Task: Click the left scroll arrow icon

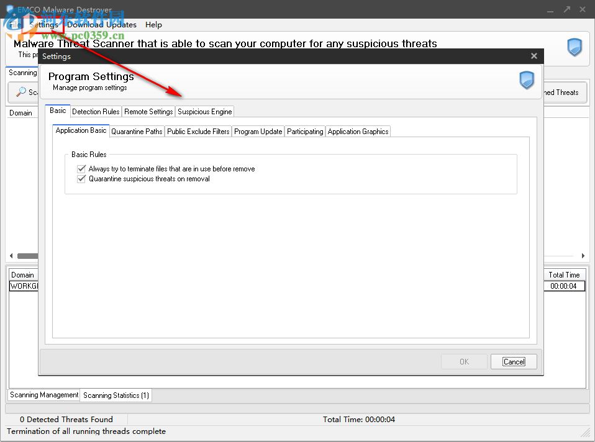Action: coord(11,255)
